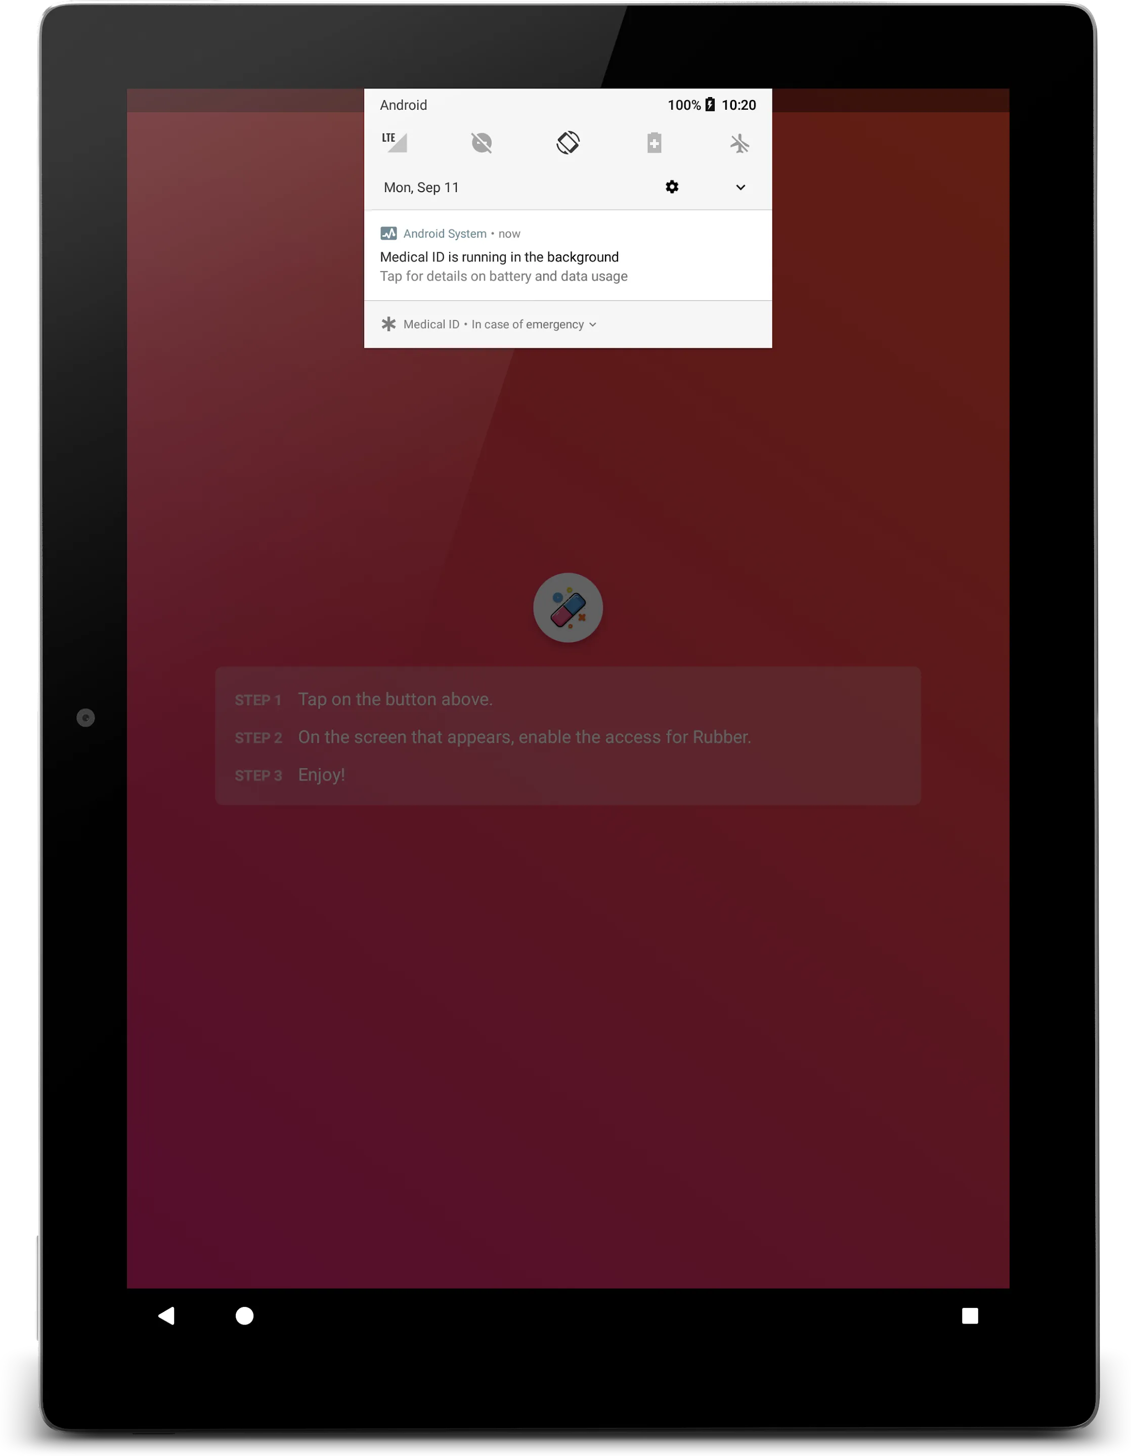Tap the battery saver icon
This screenshot has width=1131, height=1456.
tap(654, 142)
